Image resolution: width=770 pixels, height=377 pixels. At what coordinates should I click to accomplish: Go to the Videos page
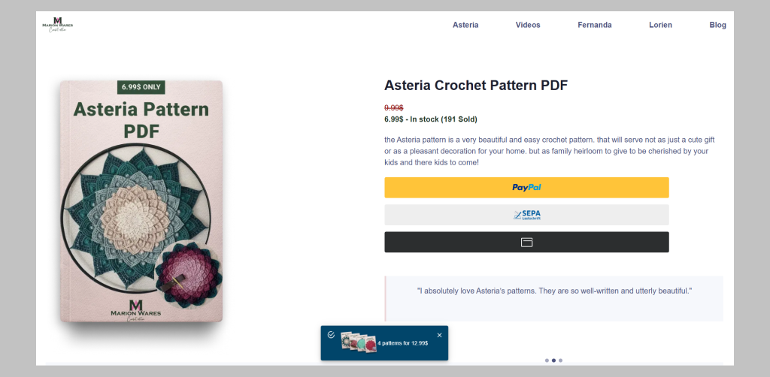[528, 25]
